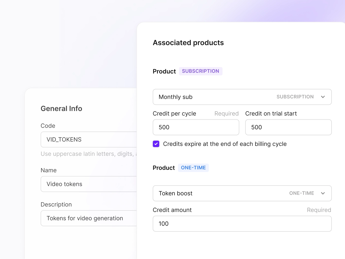This screenshot has height=259, width=345.
Task: Click the Required text beside Credit per cycle
Action: [227, 114]
